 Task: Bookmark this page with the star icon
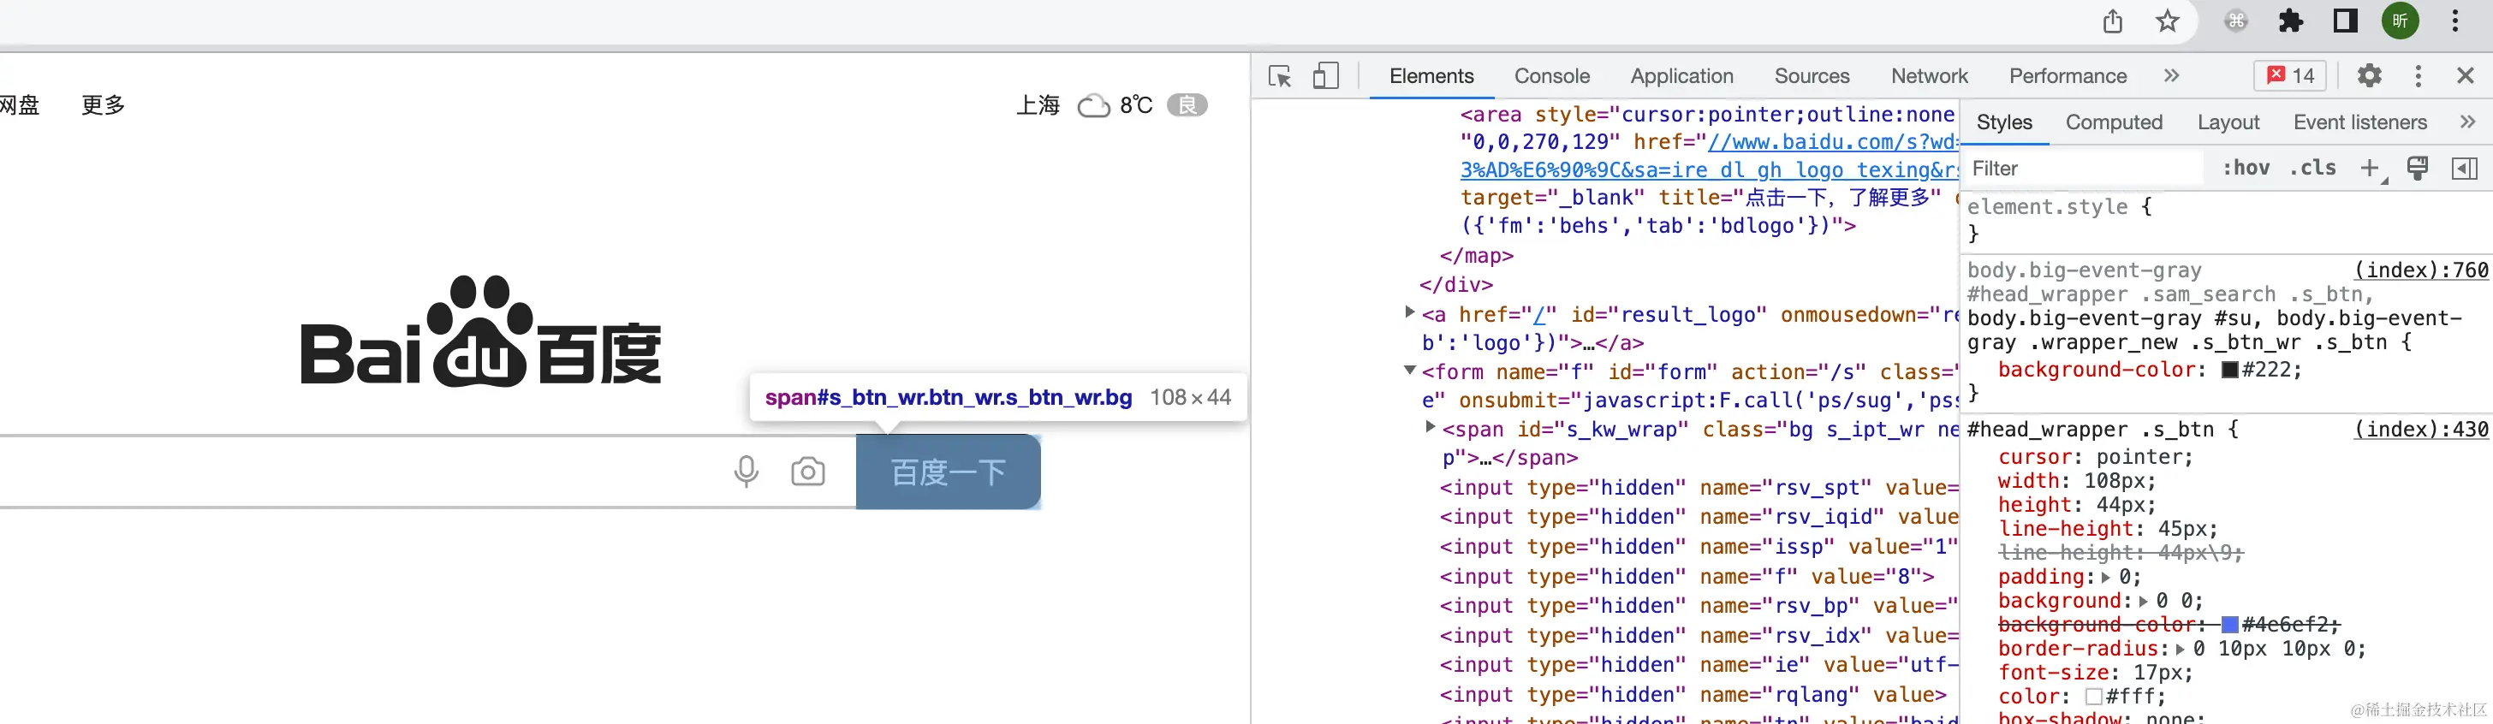click(x=2167, y=21)
